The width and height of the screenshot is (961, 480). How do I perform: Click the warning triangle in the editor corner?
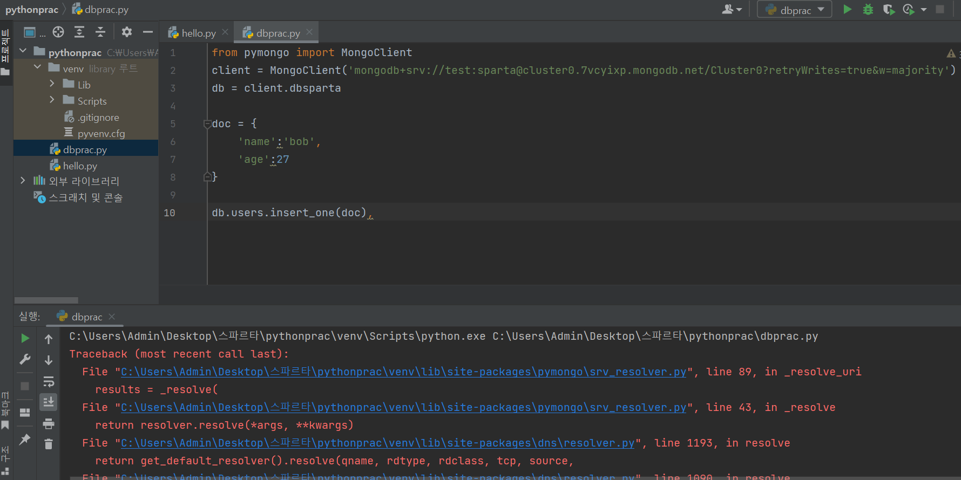pyautogui.click(x=951, y=53)
